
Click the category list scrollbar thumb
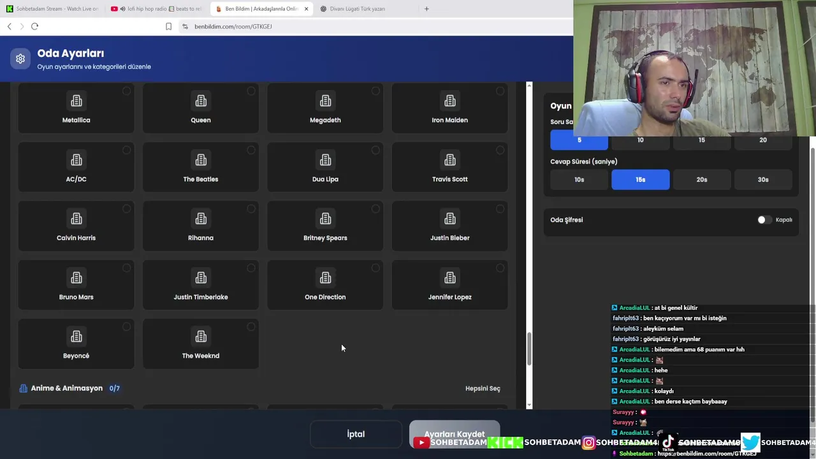coord(528,349)
